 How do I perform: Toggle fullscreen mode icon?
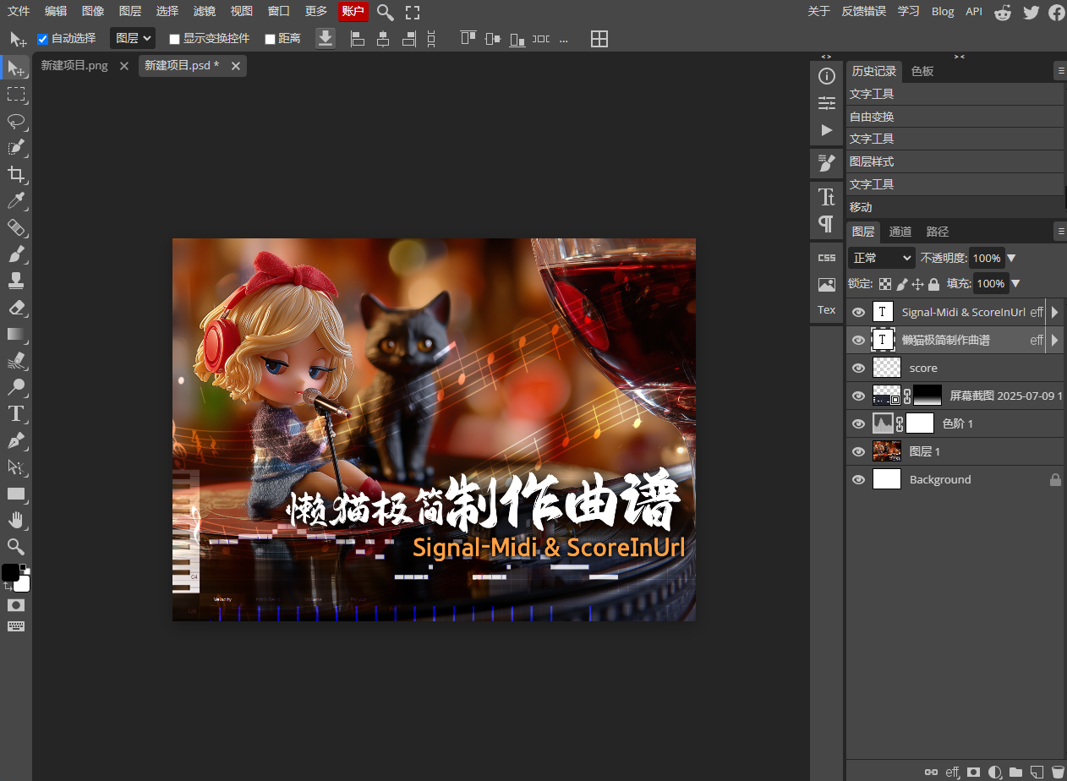pos(413,12)
